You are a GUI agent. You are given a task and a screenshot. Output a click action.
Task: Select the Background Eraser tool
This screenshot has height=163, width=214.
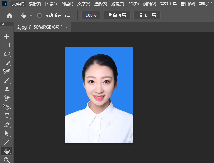tap(6, 98)
